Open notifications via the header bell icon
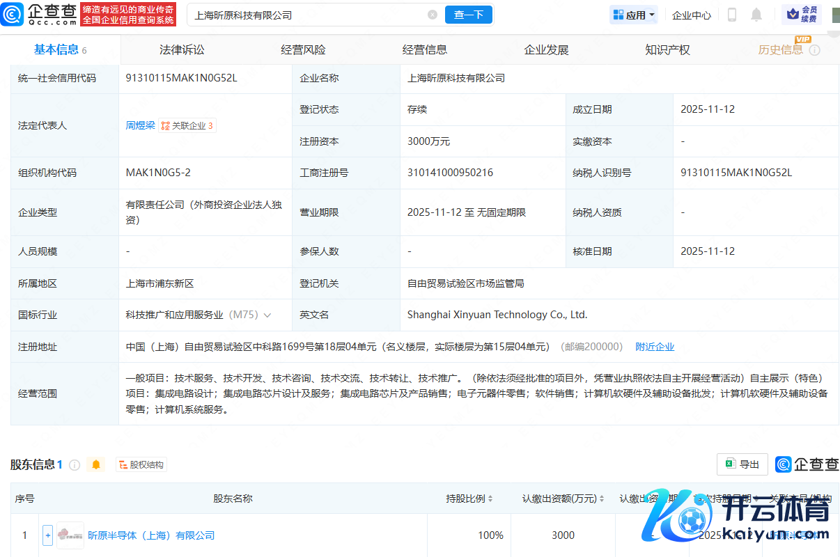Viewport: 840px width, 557px height. pyautogui.click(x=756, y=15)
